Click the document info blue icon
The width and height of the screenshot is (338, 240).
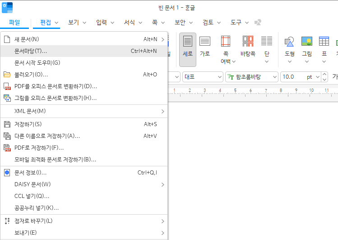tap(7, 173)
